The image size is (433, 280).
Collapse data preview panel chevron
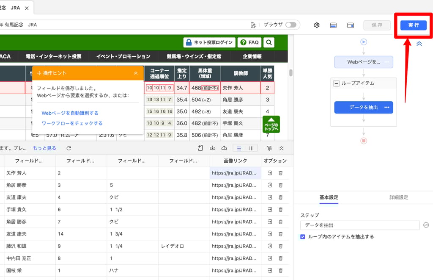281,148
